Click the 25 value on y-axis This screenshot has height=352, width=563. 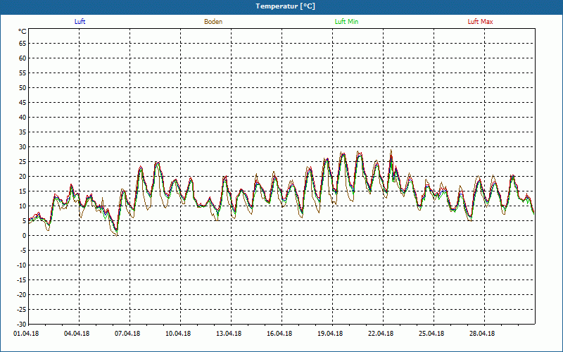pos(23,162)
